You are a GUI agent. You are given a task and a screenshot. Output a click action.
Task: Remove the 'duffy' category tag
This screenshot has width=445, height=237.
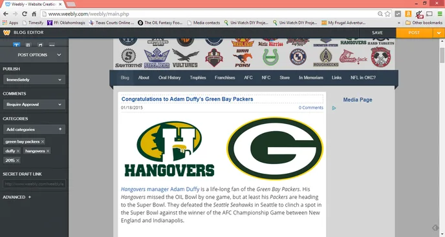click(18, 151)
